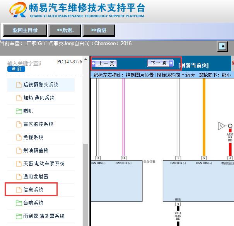Viewport: 234px width, 226px height.
Task: Click the document icon beside 盲区监控系统
Action: coord(19,124)
